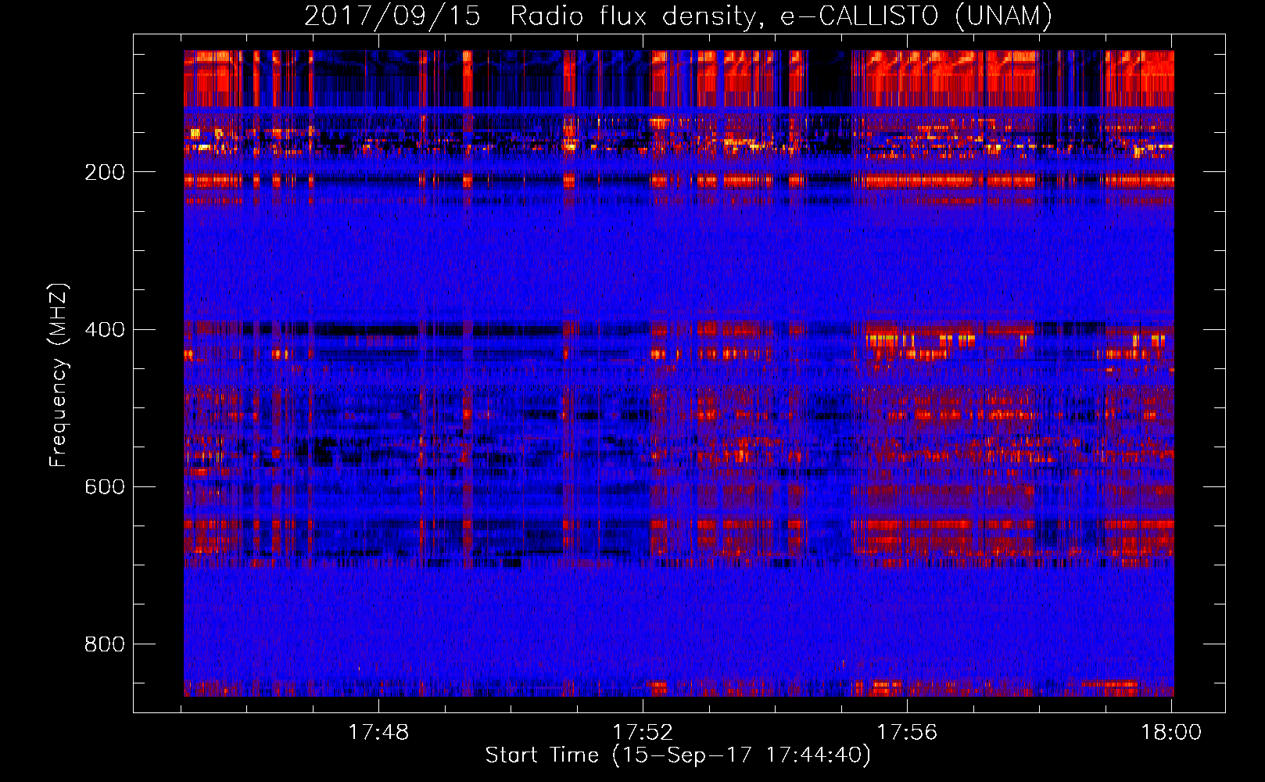Image resolution: width=1265 pixels, height=782 pixels.
Task: Click the 600 frequency tick label
Action: point(105,486)
